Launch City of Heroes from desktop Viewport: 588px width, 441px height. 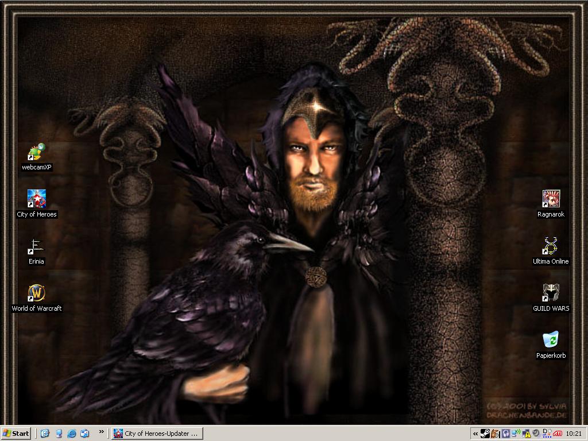click(x=37, y=199)
